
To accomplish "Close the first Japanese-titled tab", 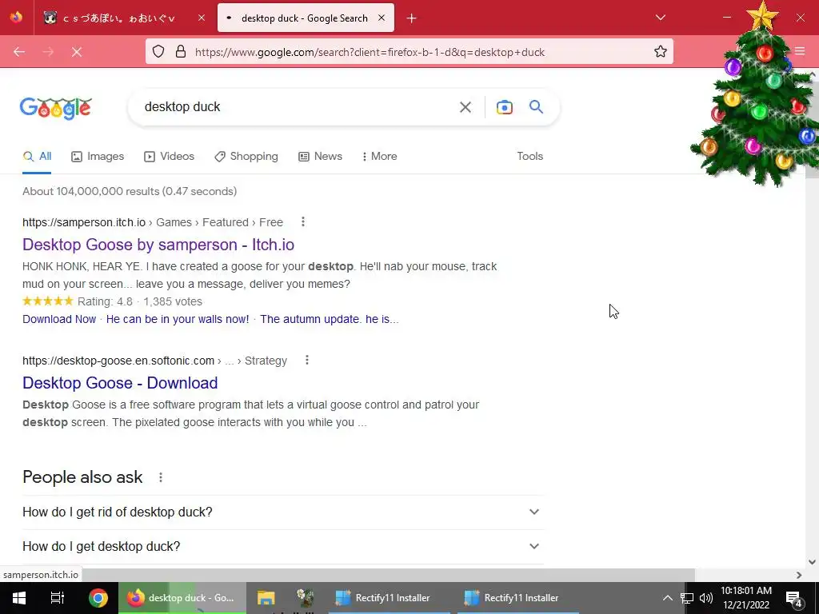I will (202, 18).
